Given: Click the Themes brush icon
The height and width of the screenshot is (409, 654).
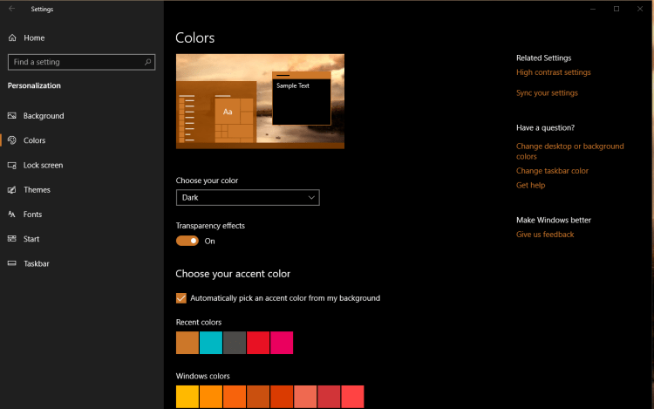Looking at the screenshot, I should (12, 190).
